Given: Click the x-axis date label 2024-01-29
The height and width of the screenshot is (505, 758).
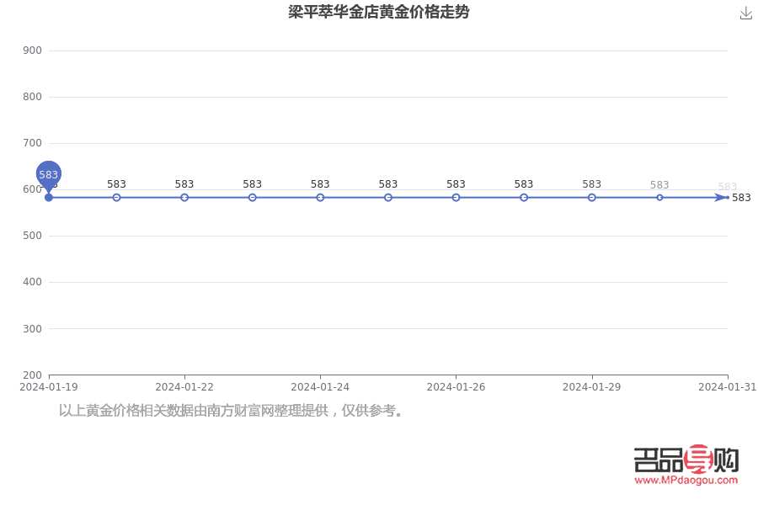Looking at the screenshot, I should 592,387.
